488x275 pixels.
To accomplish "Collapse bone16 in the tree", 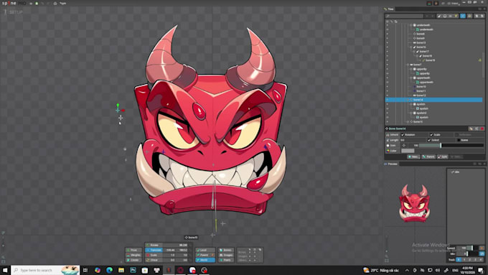I will tap(410, 47).
